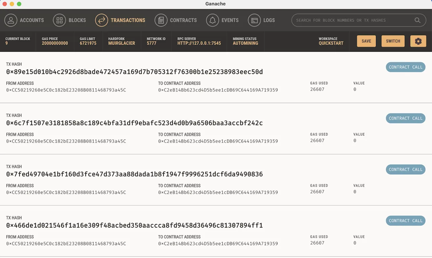Open the Blocks grid icon
Screen dimensions: 432x258
pyautogui.click(x=59, y=20)
